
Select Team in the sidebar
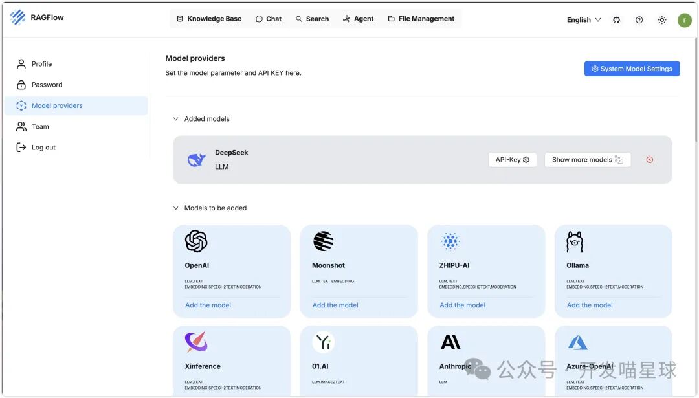(x=40, y=127)
